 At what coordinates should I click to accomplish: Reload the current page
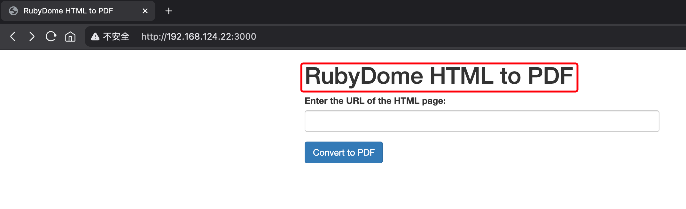51,36
